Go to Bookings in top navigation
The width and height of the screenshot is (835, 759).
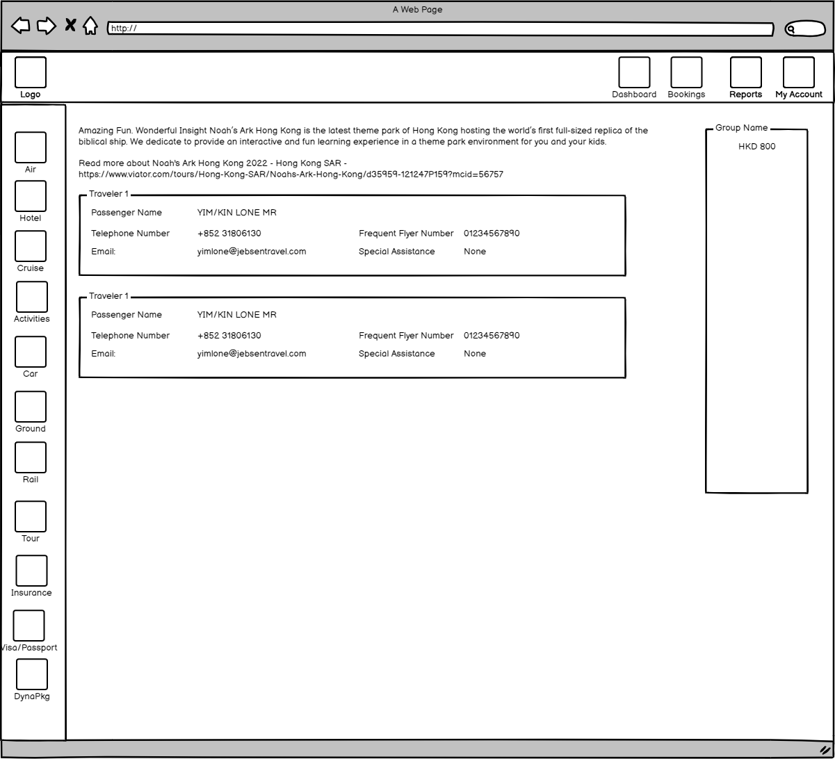pos(686,73)
